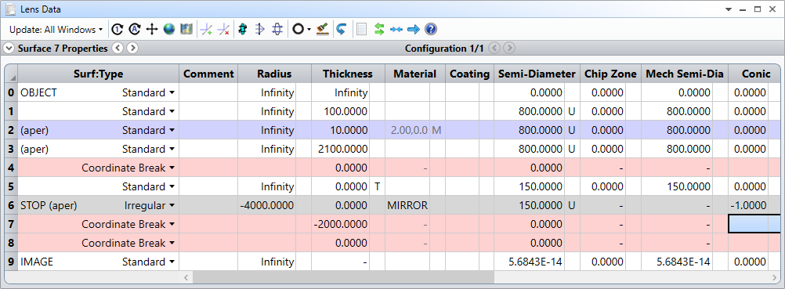The height and width of the screenshot is (289, 785).
Task: Go to previous surface properties
Action: (x=118, y=48)
